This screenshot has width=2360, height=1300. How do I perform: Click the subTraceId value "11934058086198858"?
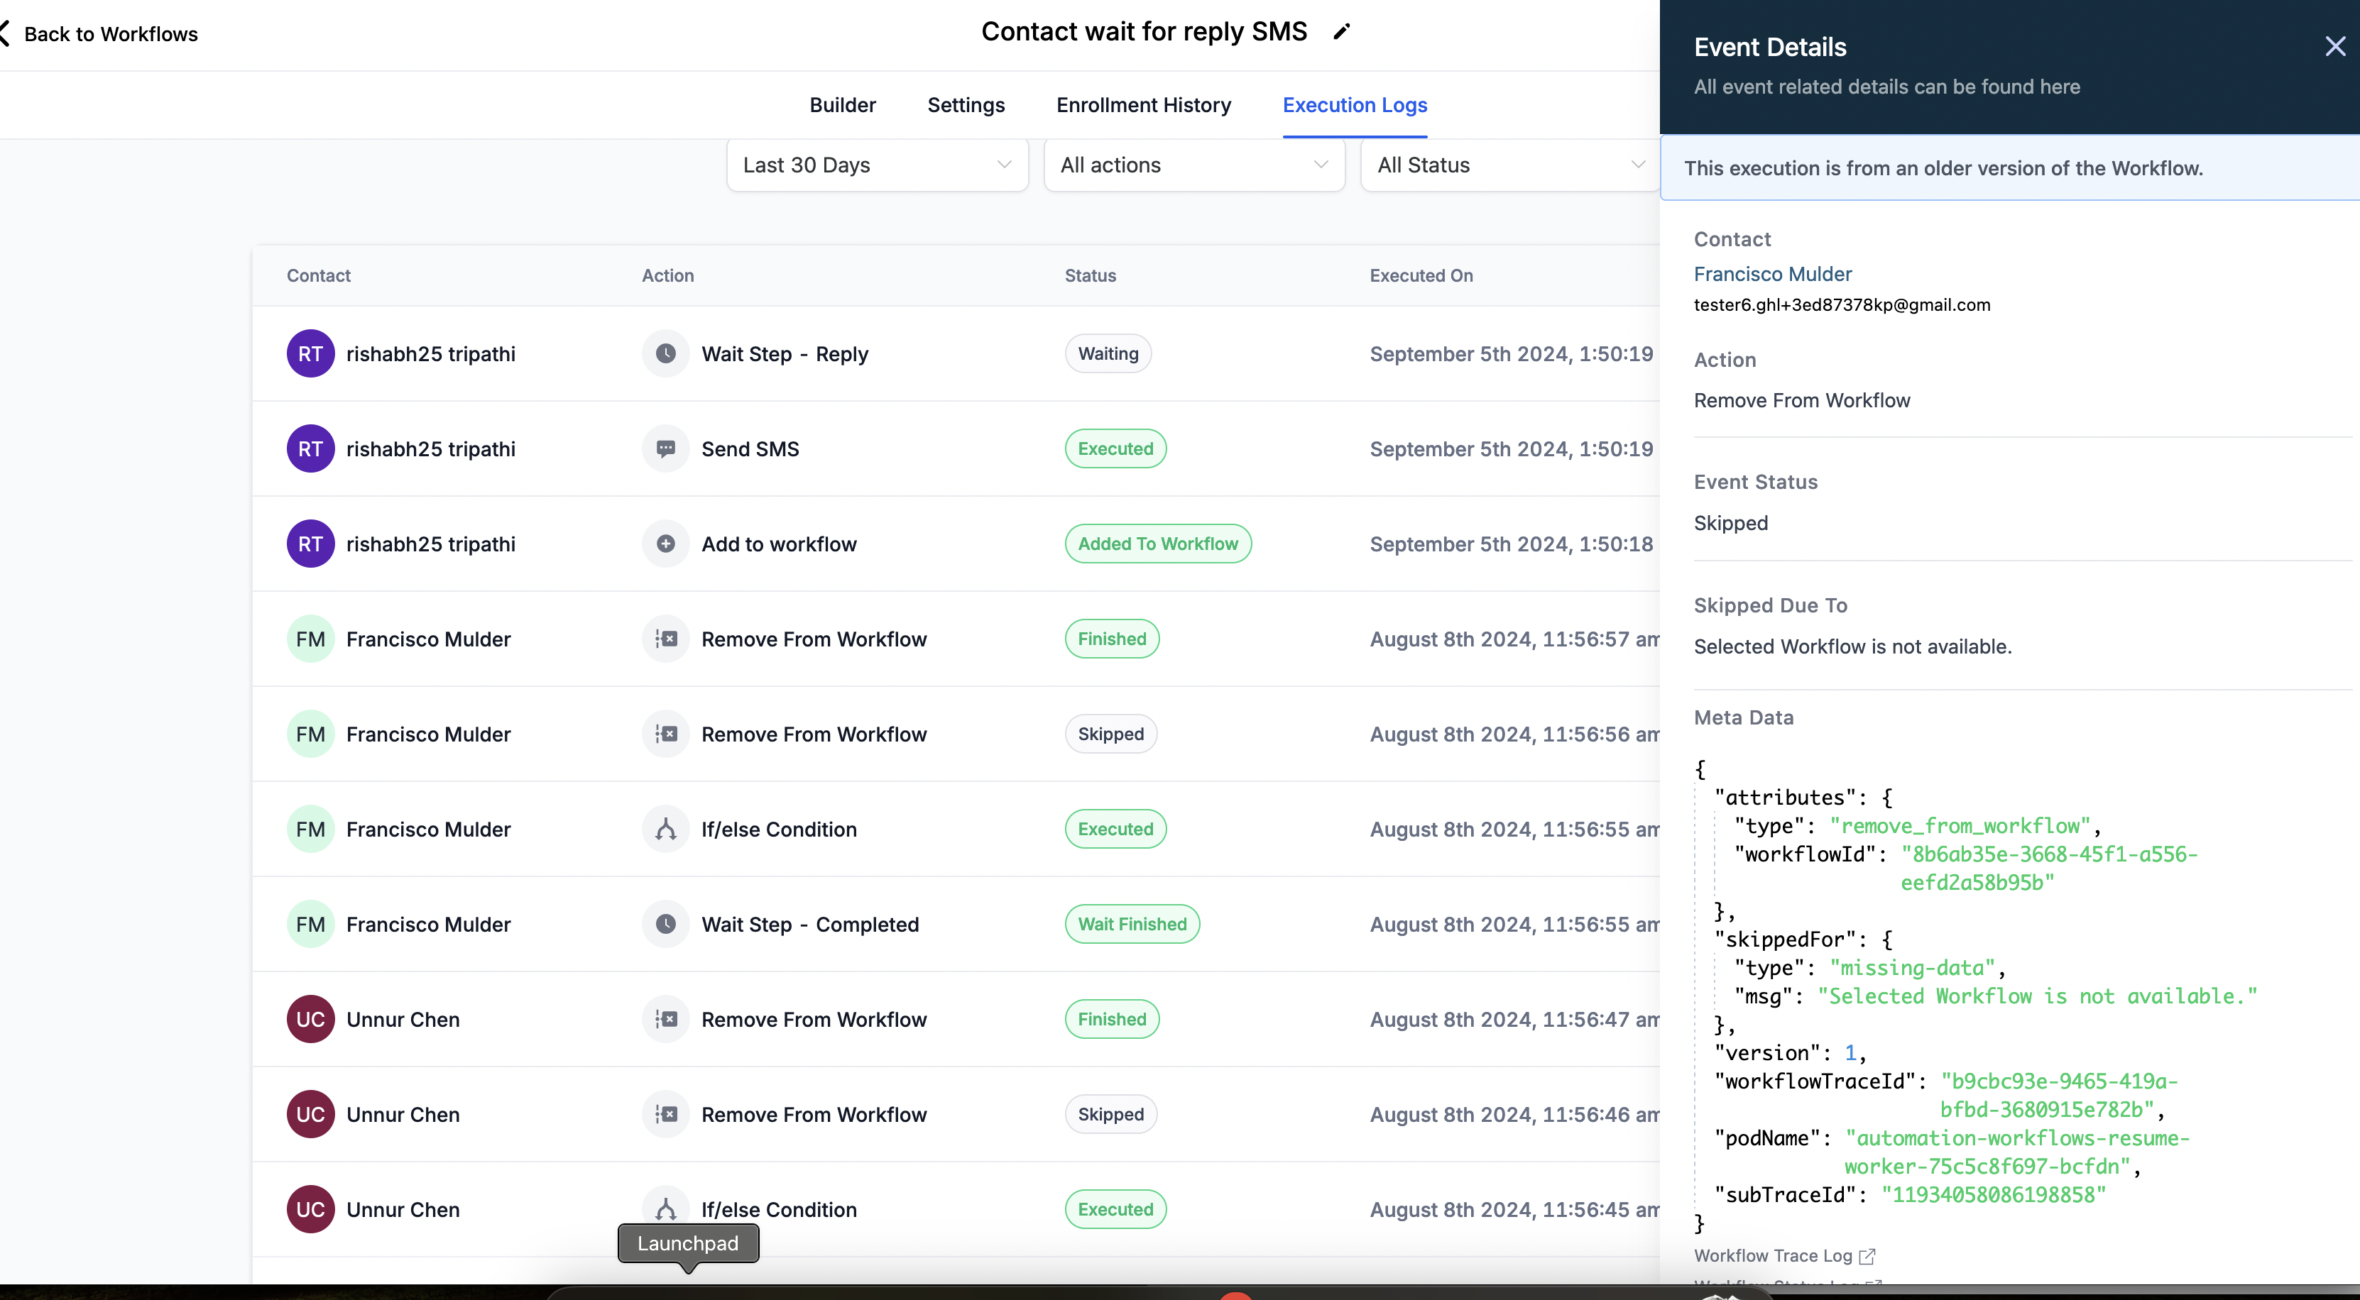(1994, 1195)
